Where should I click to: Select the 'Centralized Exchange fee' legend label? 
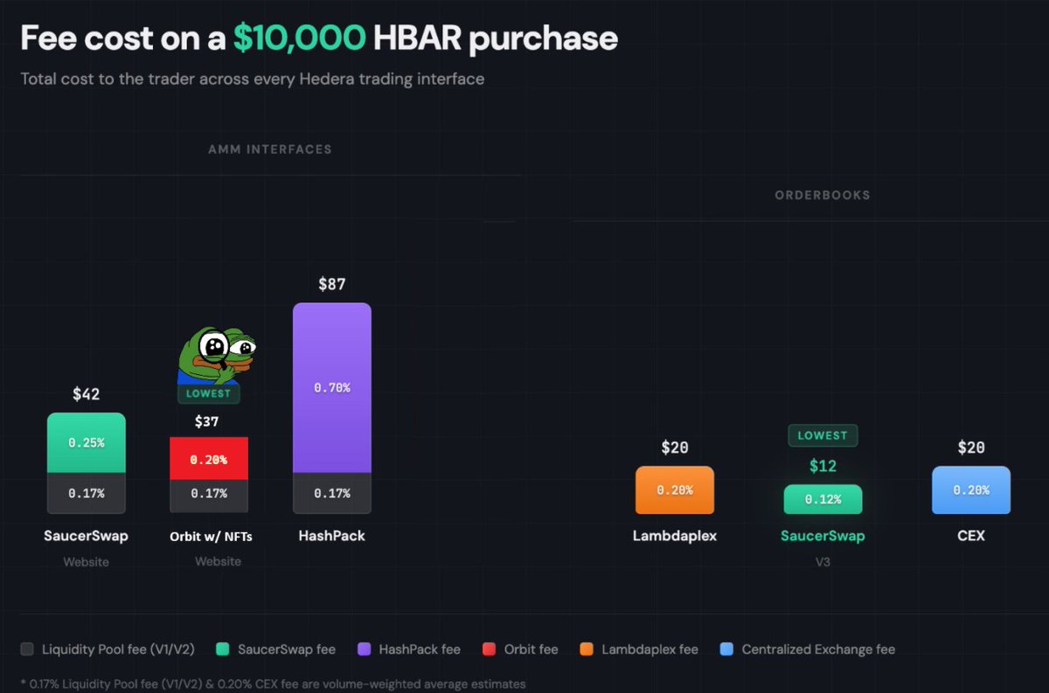[x=818, y=649]
